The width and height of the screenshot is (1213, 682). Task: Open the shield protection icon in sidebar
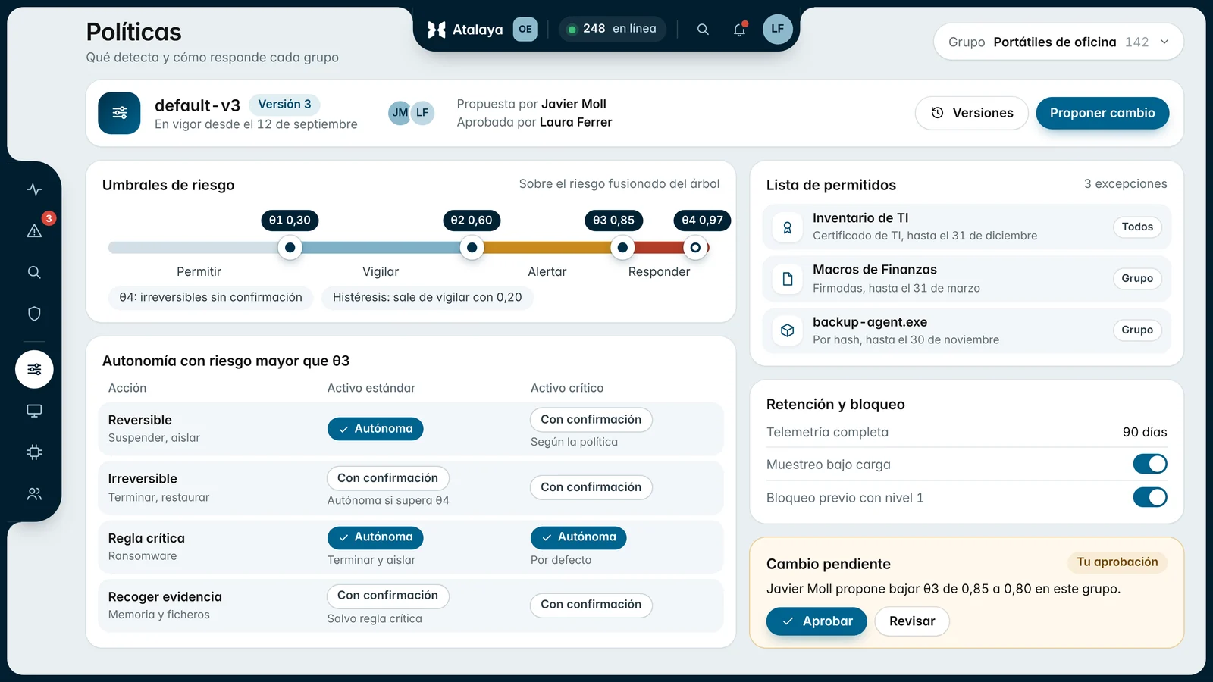pyautogui.click(x=34, y=314)
